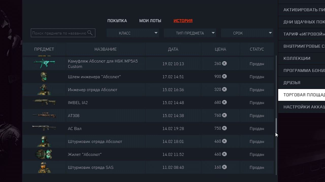Click the Шлем инженера "Абсолют" helmet icon
The height and width of the screenshot is (182, 325).
pos(44,77)
